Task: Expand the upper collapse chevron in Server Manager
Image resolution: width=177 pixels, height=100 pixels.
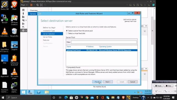Action: (145, 31)
